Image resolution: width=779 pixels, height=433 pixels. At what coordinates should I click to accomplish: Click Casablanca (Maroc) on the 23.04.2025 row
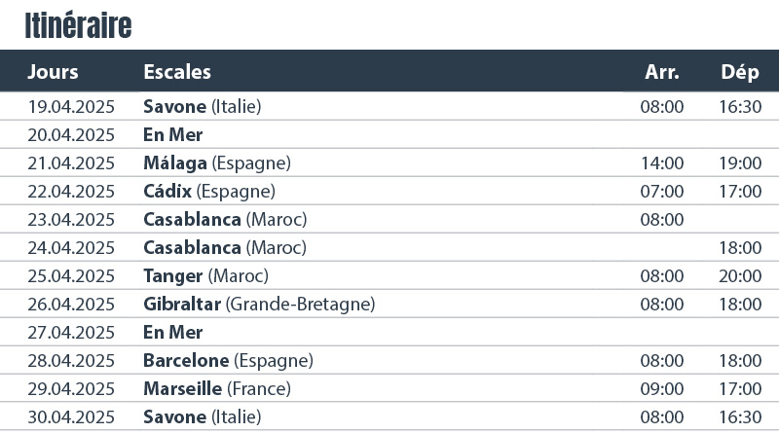pos(225,219)
